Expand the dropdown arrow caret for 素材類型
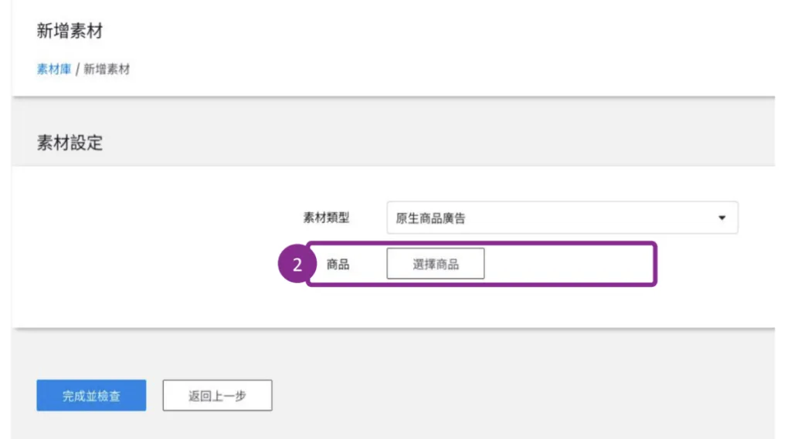 click(x=721, y=218)
